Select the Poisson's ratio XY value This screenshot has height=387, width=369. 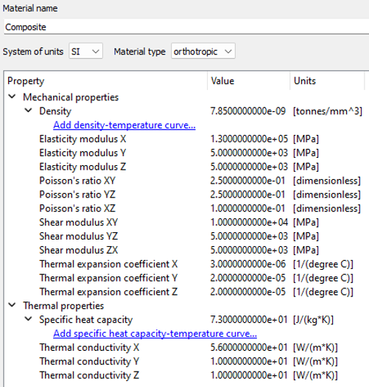[247, 181]
